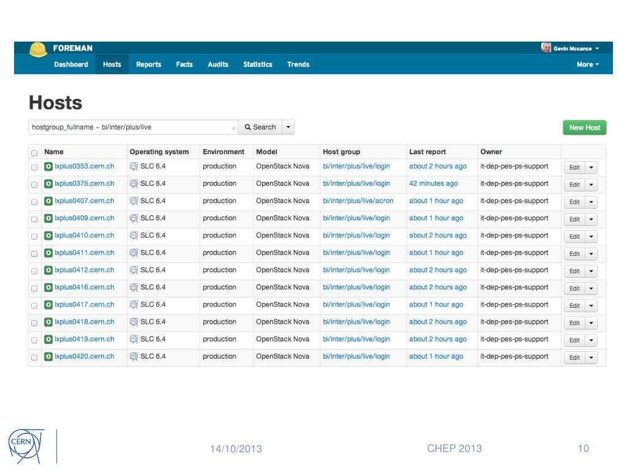Select the checkbox for lxplus0416.cern.ch
This screenshot has width=627, height=470.
[x=34, y=288]
